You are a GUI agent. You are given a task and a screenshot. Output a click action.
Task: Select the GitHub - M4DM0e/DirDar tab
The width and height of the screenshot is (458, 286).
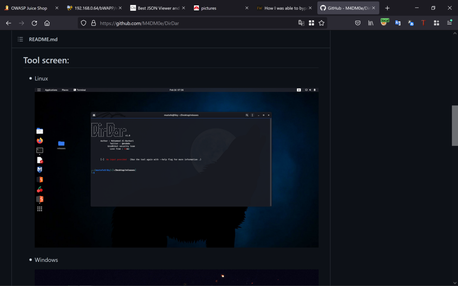click(348, 8)
